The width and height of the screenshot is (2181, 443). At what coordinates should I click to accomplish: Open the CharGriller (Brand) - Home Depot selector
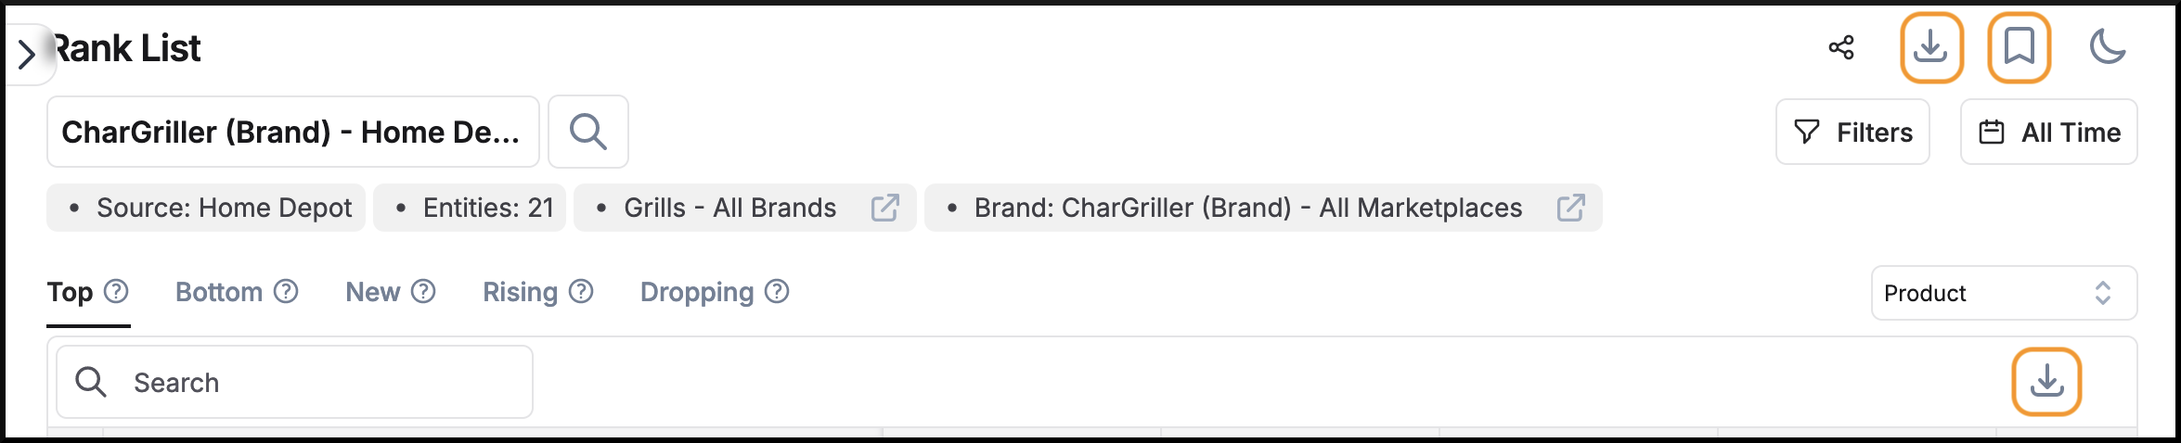tap(292, 132)
